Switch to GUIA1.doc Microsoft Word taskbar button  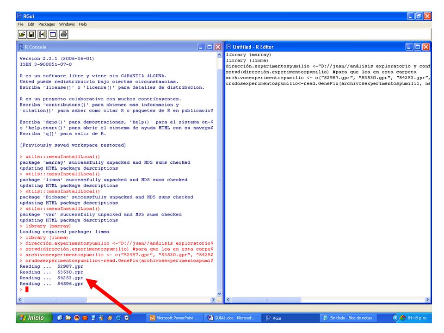232,318
